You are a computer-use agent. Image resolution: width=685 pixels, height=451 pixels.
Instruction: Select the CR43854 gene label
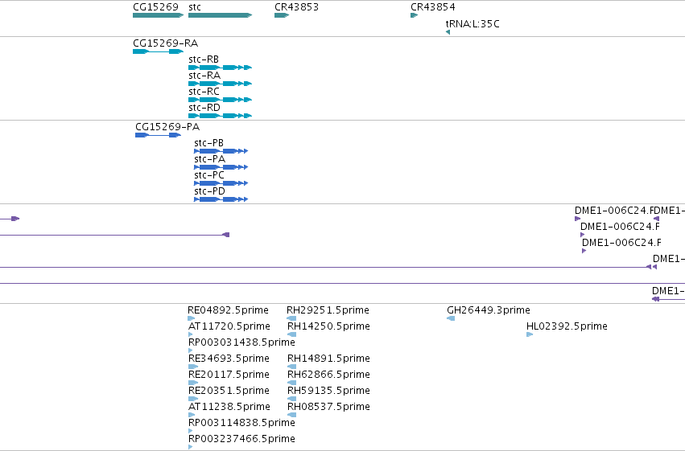tap(433, 7)
